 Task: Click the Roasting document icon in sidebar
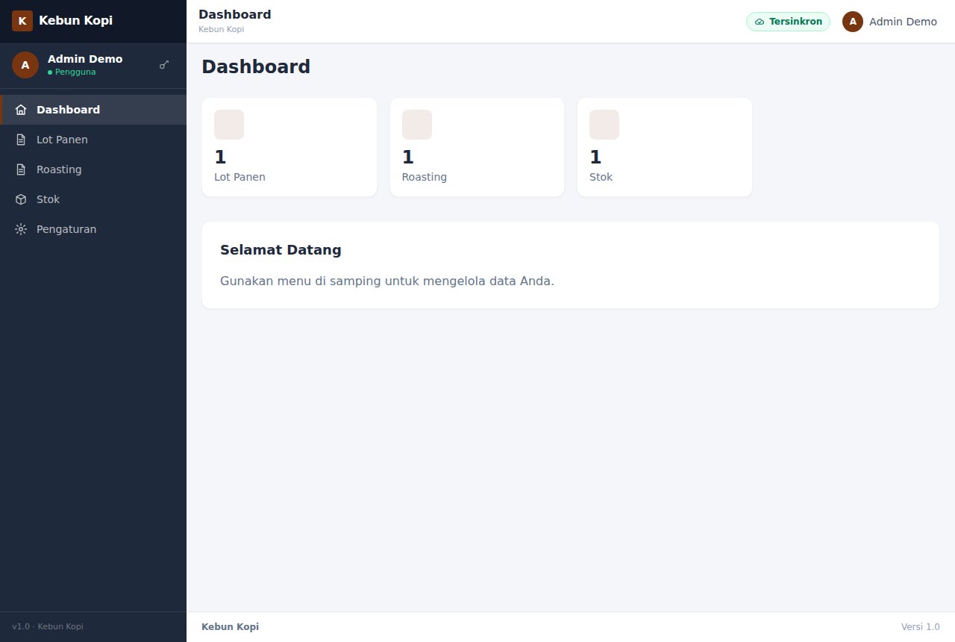pyautogui.click(x=21, y=169)
